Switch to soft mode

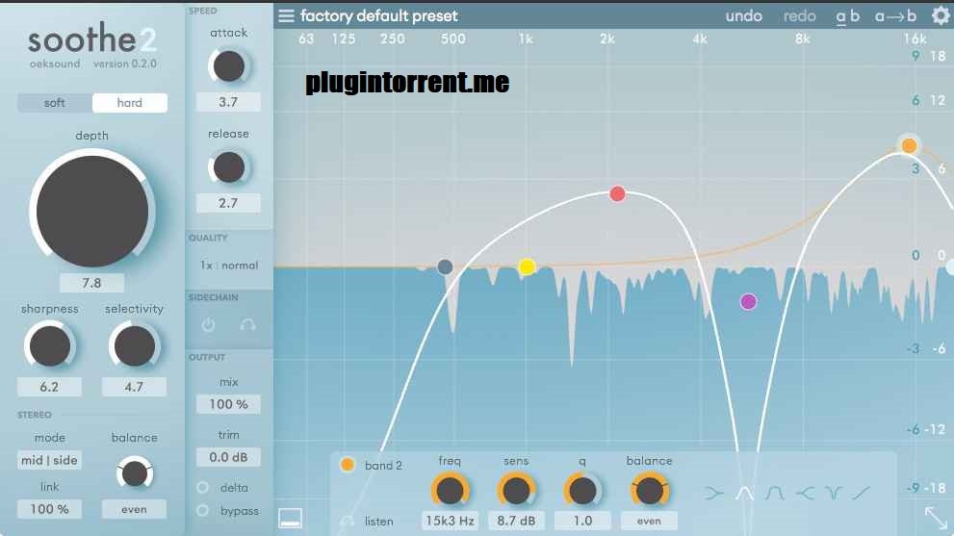click(55, 103)
